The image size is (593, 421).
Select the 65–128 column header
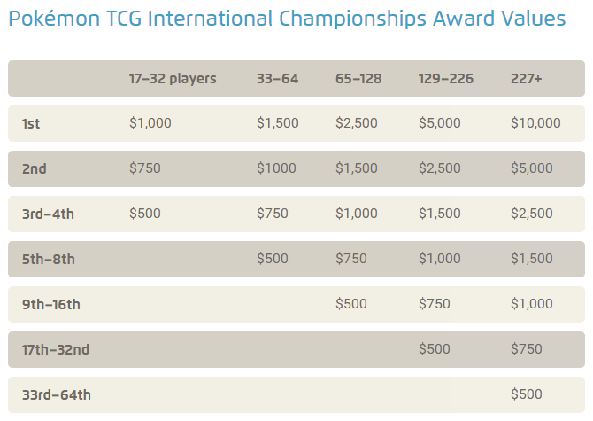click(358, 79)
